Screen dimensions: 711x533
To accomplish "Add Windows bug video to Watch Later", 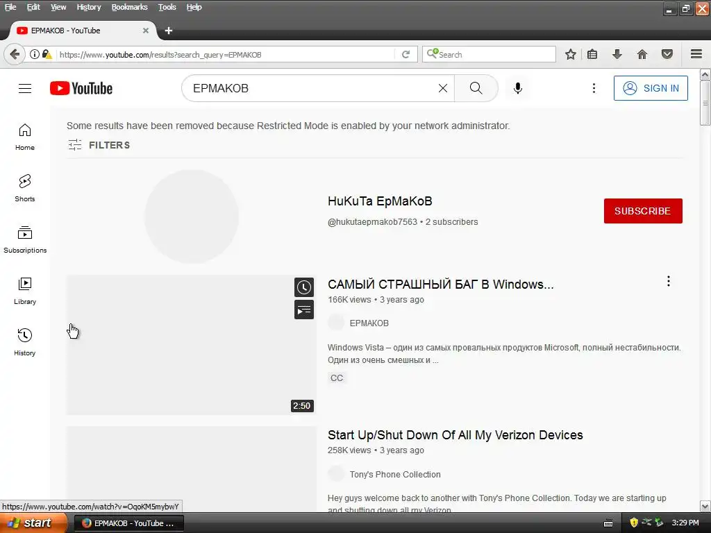I will (x=304, y=287).
